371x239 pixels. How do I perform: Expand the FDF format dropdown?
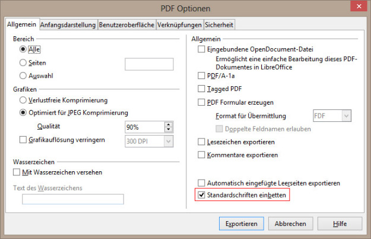click(346, 116)
